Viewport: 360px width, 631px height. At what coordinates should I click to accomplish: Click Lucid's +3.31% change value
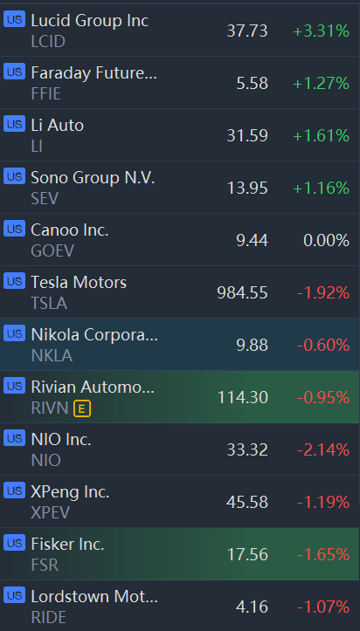pos(321,31)
